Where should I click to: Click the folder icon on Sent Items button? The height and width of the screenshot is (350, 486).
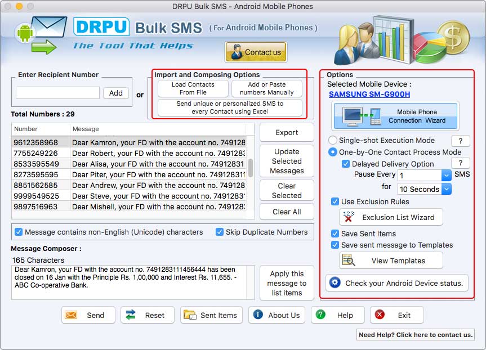[x=190, y=315]
